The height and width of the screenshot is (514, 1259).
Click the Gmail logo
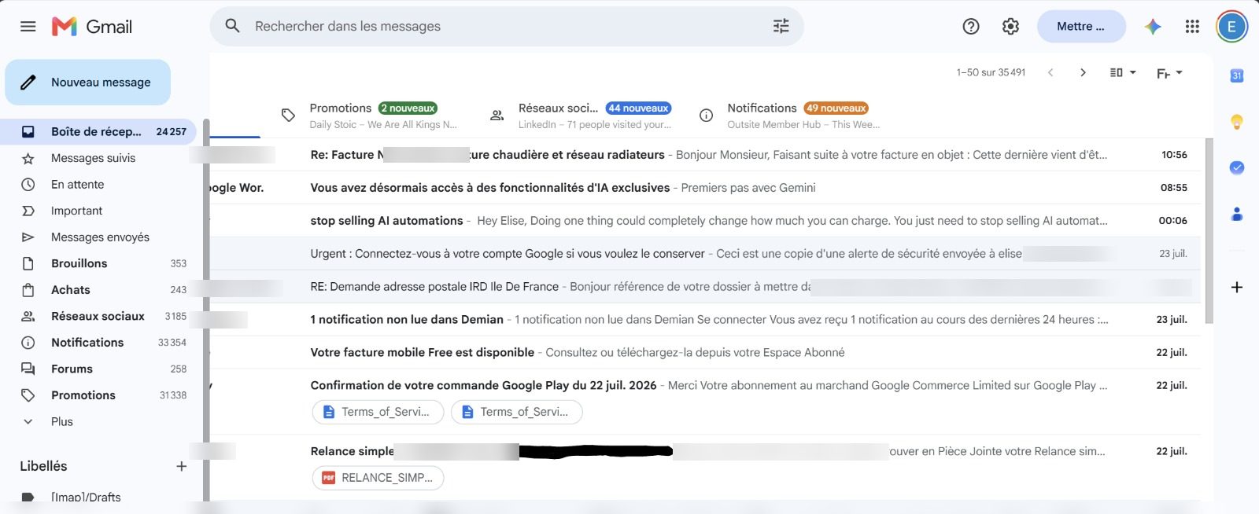coord(92,27)
